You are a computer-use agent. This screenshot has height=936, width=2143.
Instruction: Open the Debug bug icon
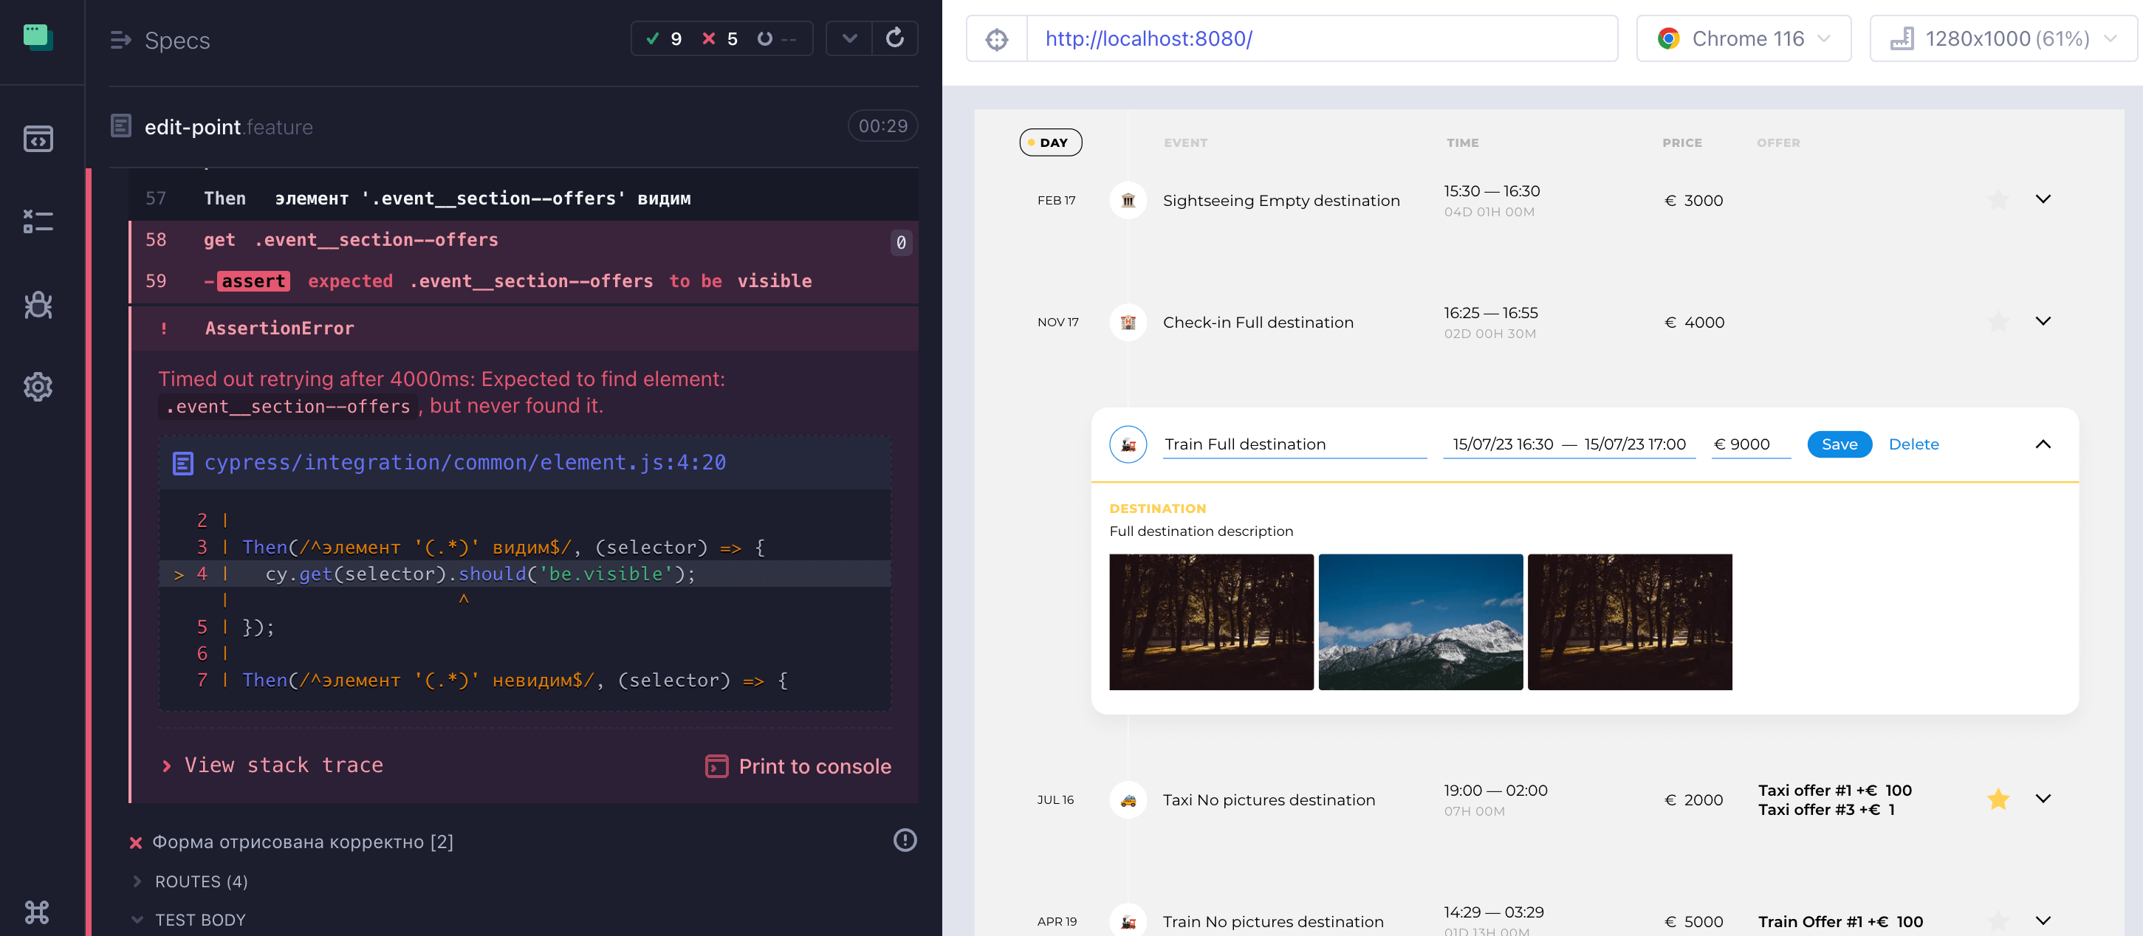pos(38,304)
